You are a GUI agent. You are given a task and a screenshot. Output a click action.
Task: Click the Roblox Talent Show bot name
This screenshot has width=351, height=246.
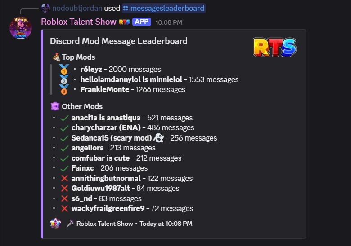pyautogui.click(x=79, y=22)
